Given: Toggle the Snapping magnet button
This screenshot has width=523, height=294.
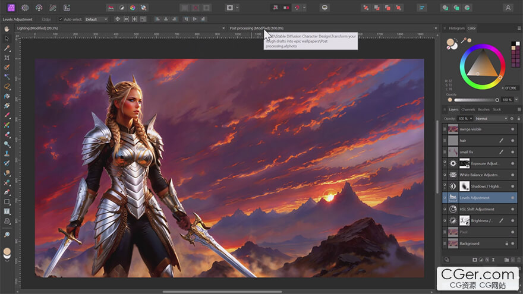Looking at the screenshot, I should (x=297, y=8).
